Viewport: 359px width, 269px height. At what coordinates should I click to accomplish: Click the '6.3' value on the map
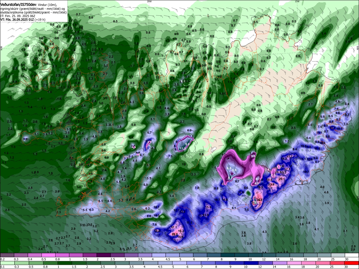click(x=91, y=210)
